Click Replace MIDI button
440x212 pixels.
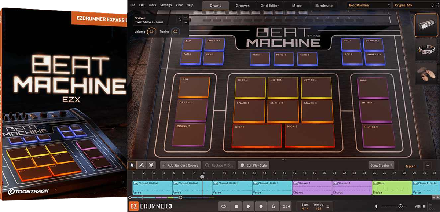(x=219, y=165)
